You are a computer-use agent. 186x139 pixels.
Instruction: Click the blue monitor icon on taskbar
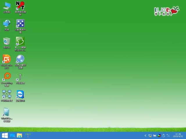click(12, 136)
